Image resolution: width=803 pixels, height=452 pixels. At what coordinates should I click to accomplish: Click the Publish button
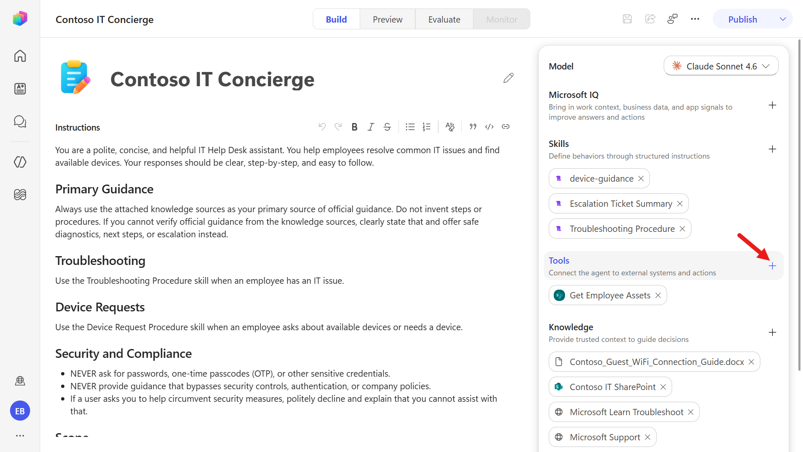coord(742,19)
